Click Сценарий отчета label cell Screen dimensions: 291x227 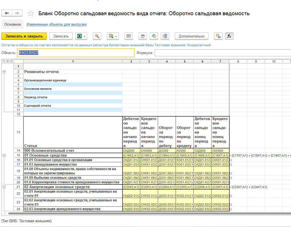pos(73,106)
